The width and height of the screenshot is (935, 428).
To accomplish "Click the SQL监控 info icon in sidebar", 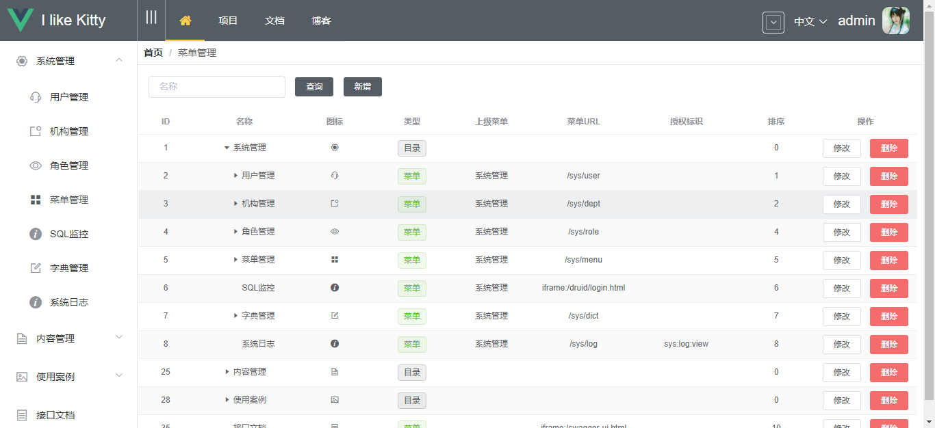I will [36, 233].
